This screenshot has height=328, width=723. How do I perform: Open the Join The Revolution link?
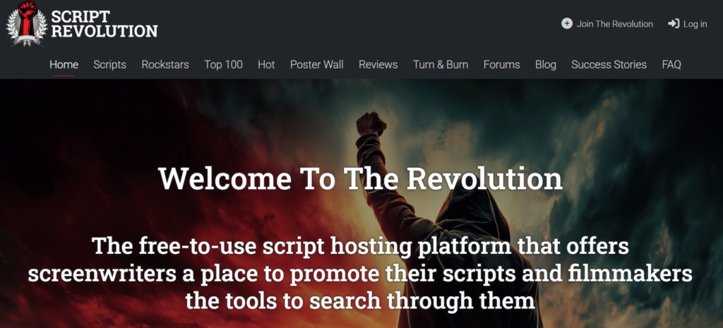pyautogui.click(x=614, y=24)
